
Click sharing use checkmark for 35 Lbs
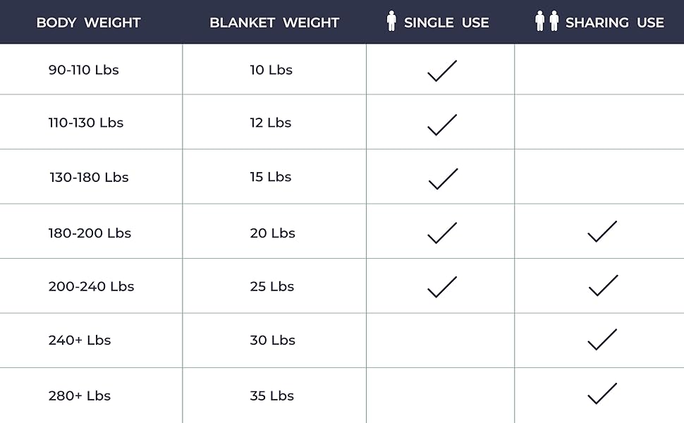click(x=602, y=393)
